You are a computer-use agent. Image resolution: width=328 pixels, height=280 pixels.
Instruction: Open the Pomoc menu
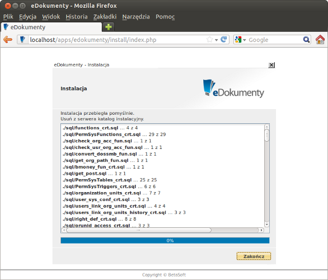[165, 17]
